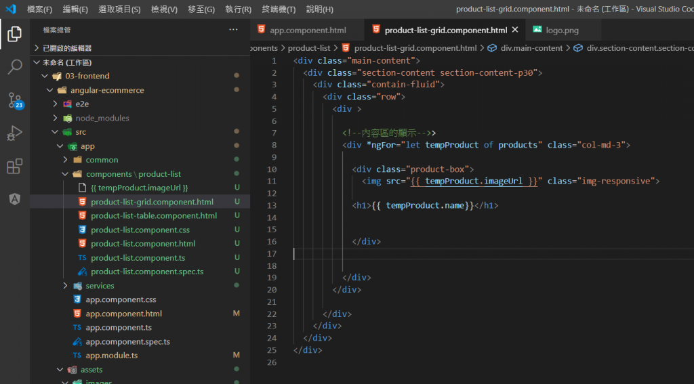Click div.main-content in the breadcrumb

tap(531, 48)
